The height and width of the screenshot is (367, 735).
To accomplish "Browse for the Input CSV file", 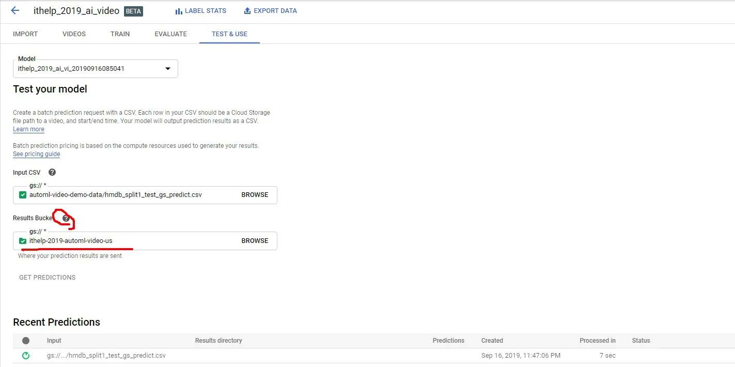I will (255, 195).
